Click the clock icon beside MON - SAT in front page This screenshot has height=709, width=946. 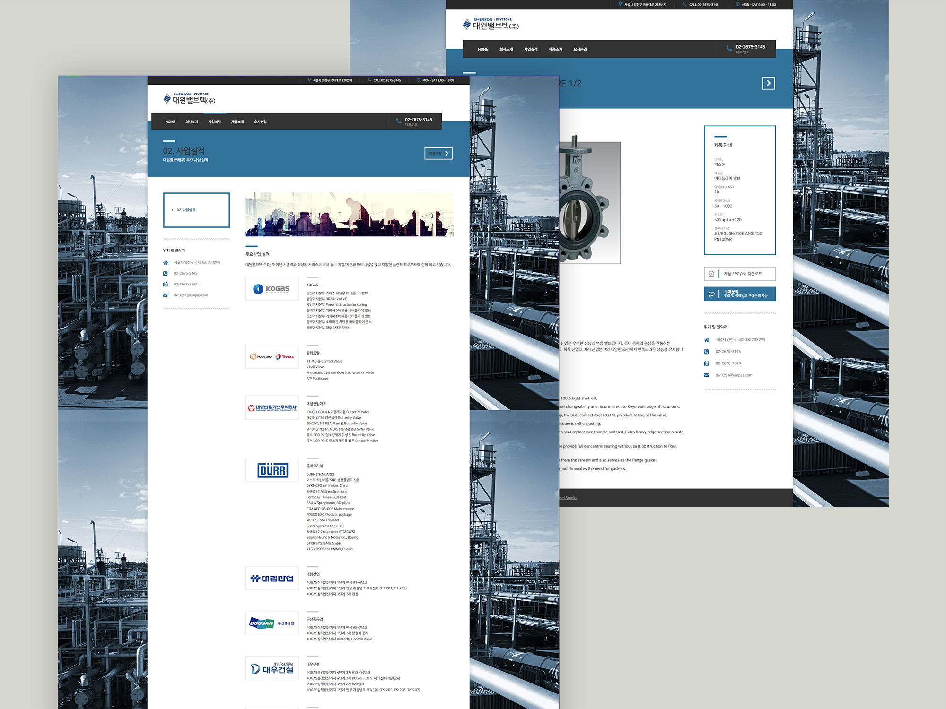coord(418,80)
